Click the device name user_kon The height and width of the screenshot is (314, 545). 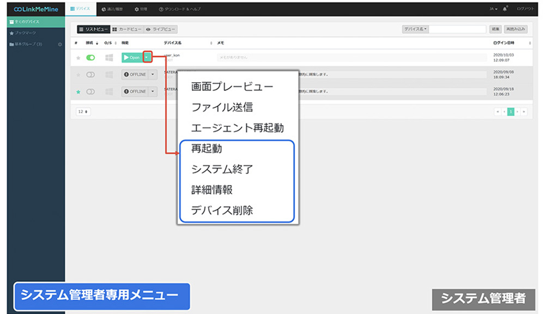pos(172,55)
